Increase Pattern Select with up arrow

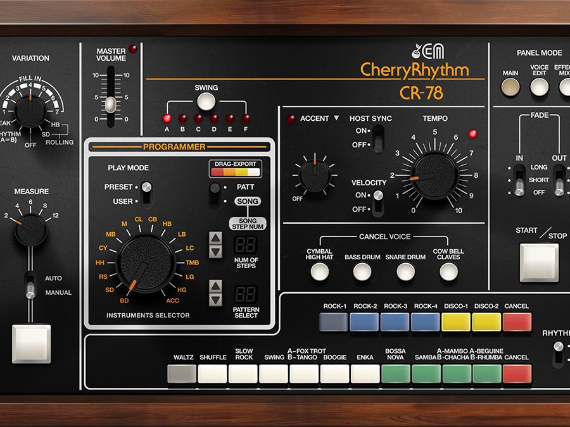pos(215,287)
